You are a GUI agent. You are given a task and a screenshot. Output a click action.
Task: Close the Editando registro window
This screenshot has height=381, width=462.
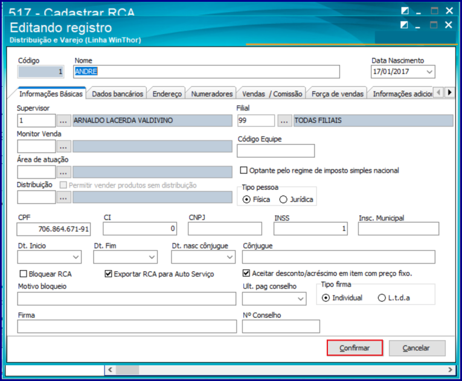click(449, 25)
